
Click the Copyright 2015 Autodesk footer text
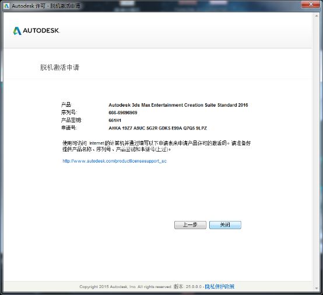(x=125, y=287)
